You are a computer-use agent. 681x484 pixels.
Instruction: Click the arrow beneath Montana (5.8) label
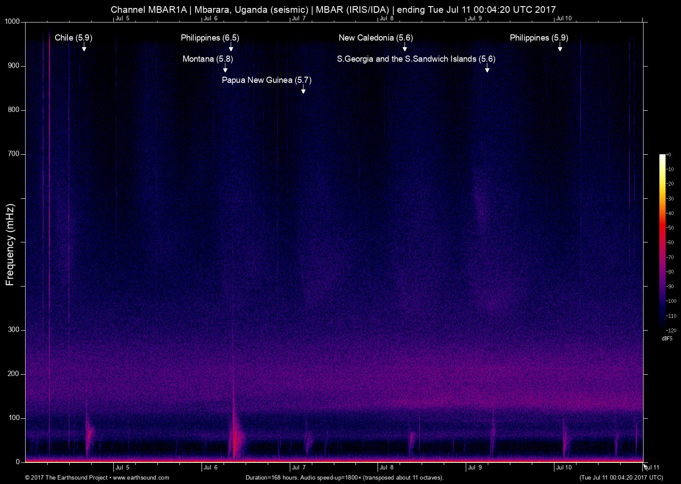tap(225, 68)
